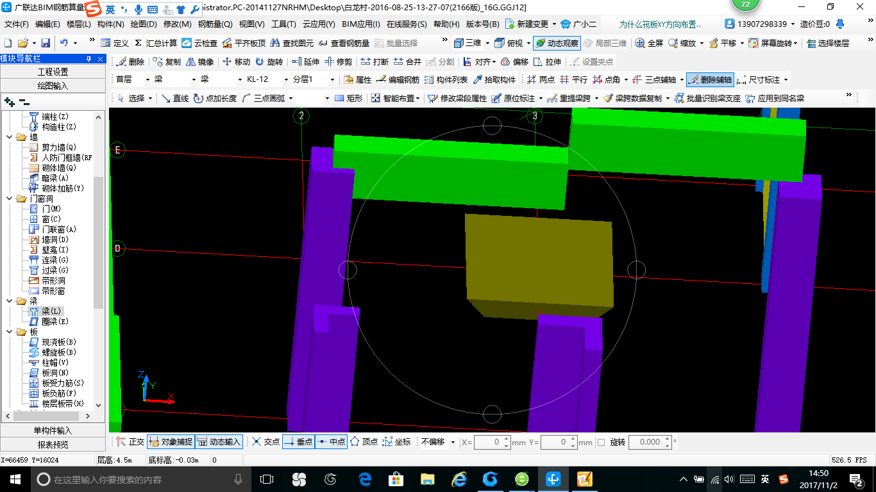Select 延伸 extend tool
876x492 pixels.
click(x=305, y=61)
